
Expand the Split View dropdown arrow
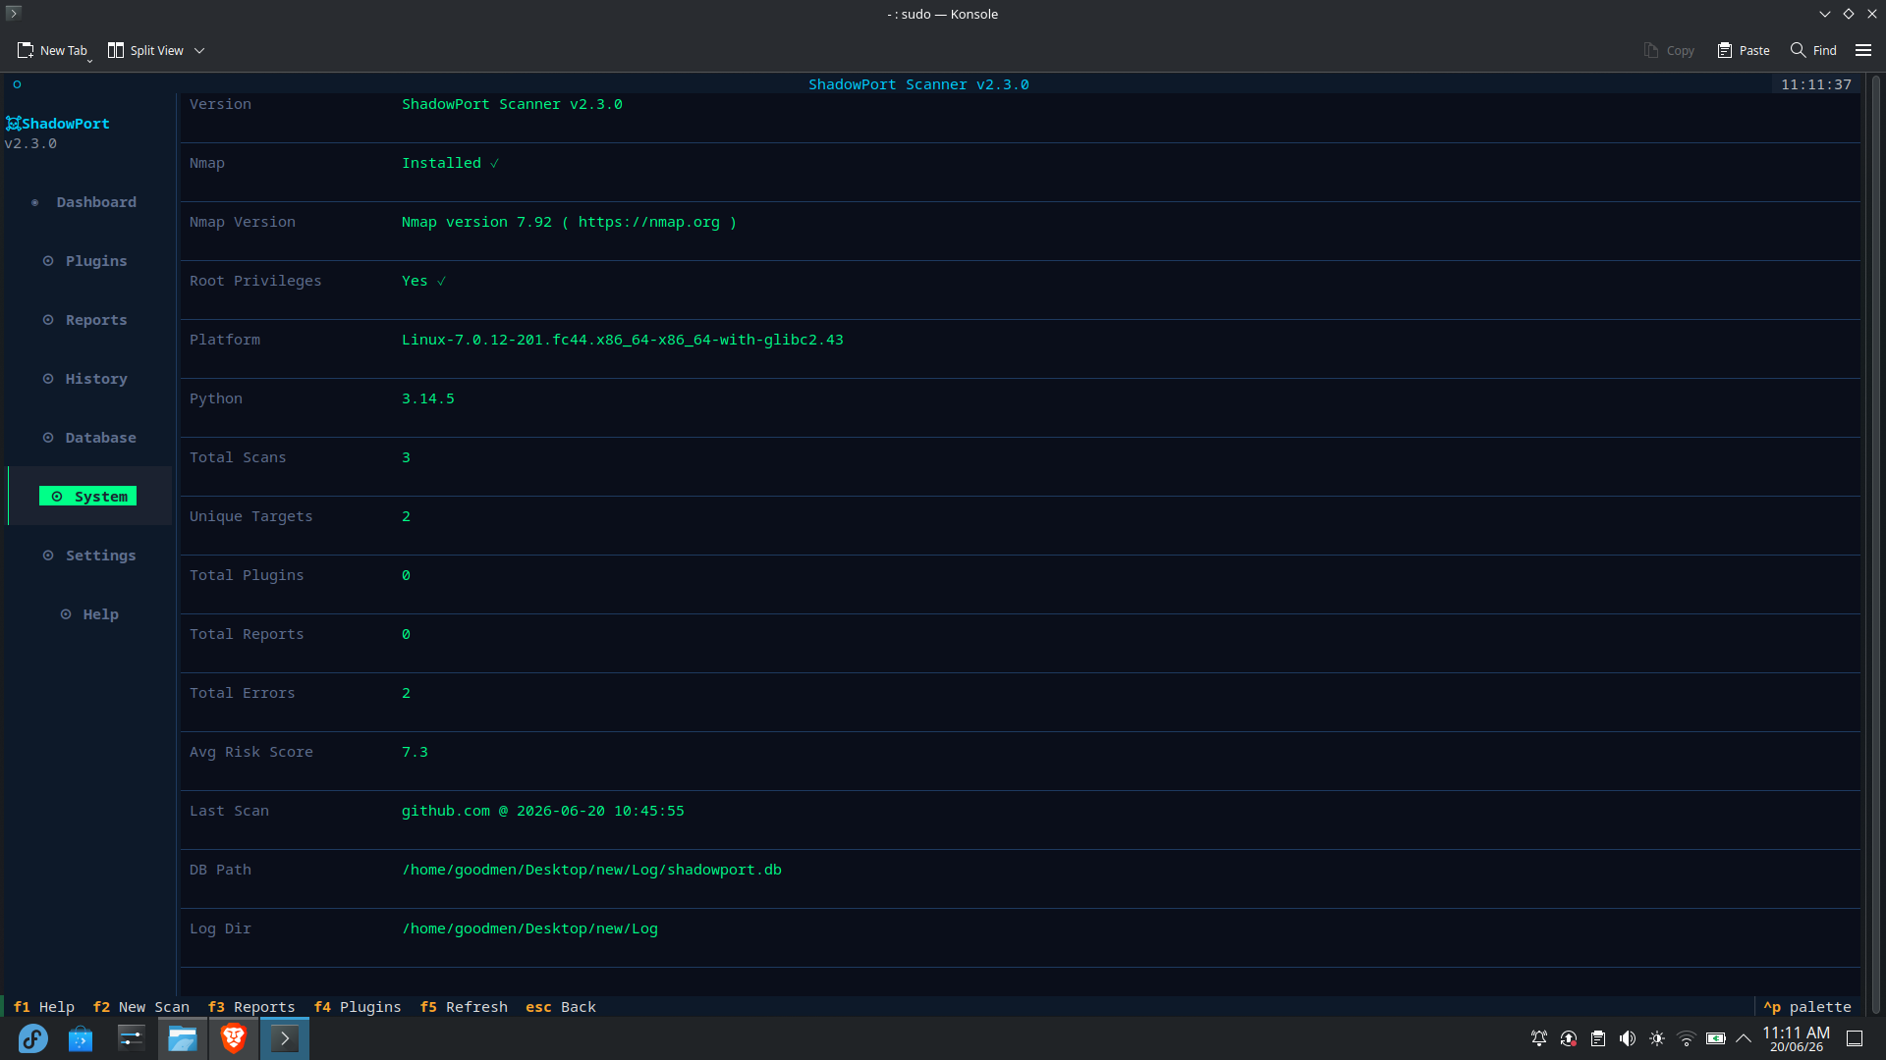(199, 50)
